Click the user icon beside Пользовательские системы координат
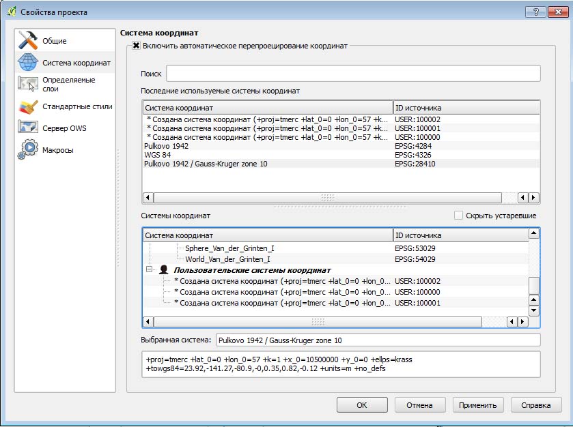 [164, 270]
